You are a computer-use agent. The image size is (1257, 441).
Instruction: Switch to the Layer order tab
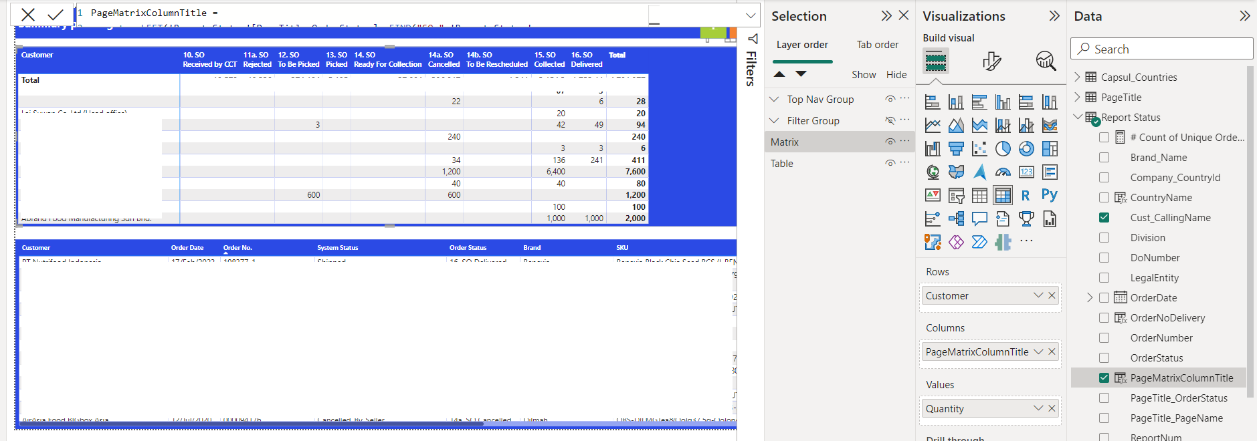click(x=802, y=45)
